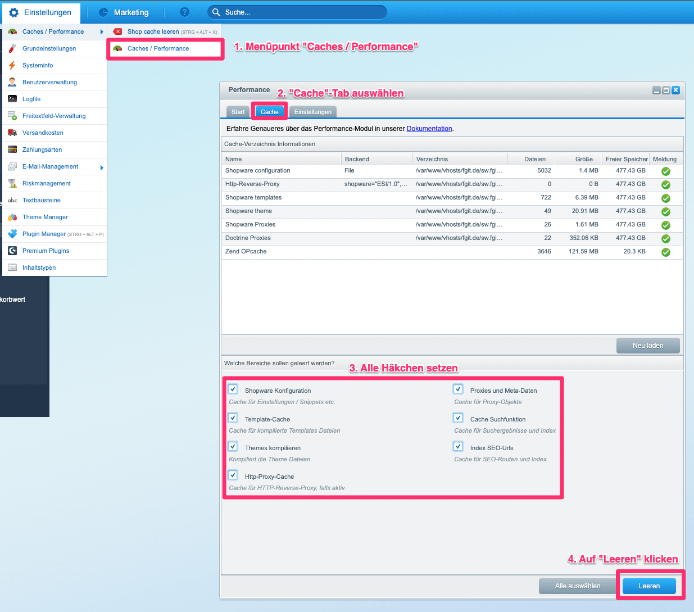The height and width of the screenshot is (612, 694).
Task: Click the Benutzerverwaltung user icon
Action: pyautogui.click(x=12, y=83)
